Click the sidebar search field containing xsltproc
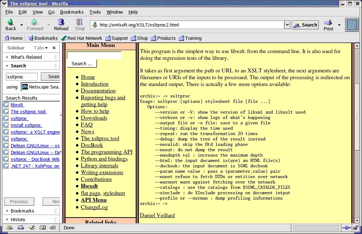362x234 pixels. [x=21, y=77]
